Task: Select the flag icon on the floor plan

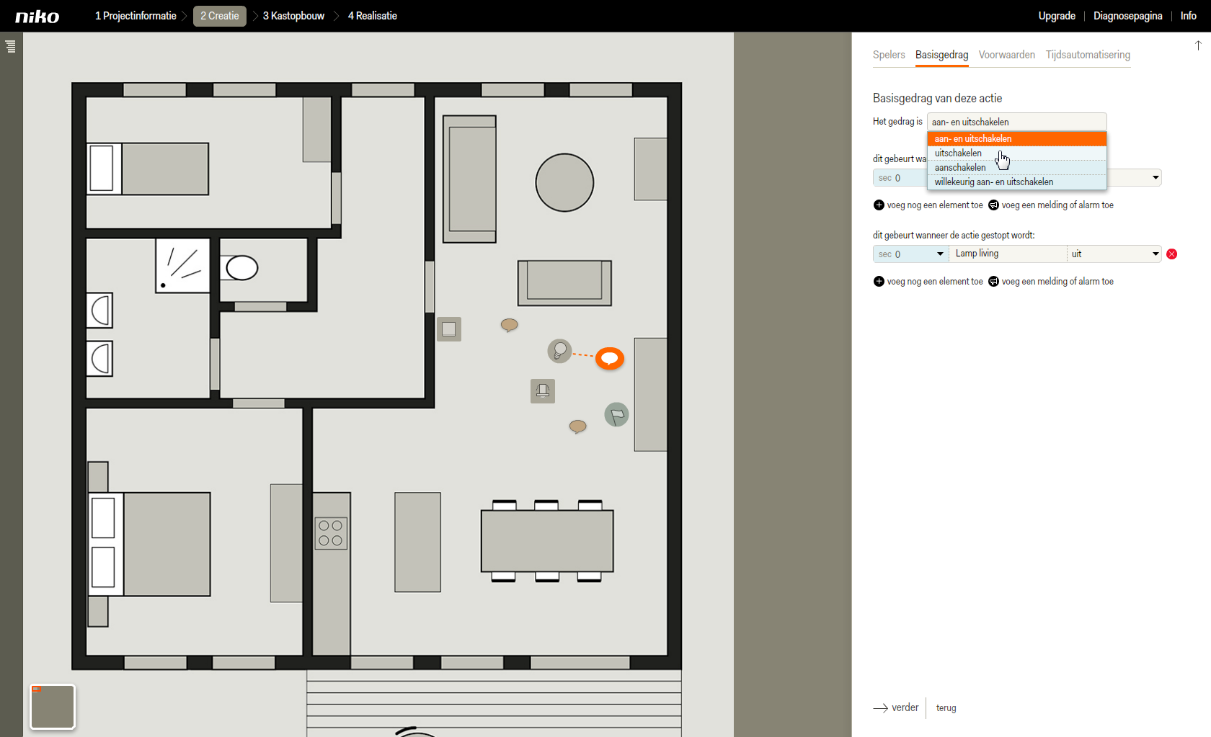Action: click(616, 414)
